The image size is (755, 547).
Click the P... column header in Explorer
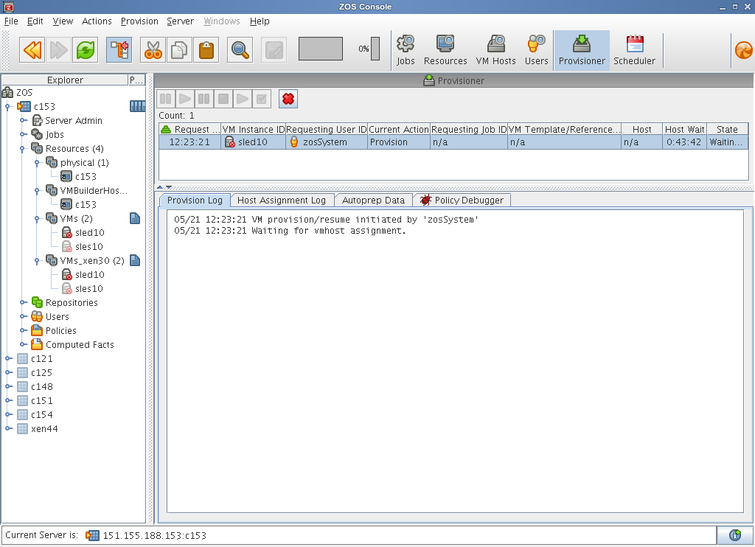click(x=136, y=80)
